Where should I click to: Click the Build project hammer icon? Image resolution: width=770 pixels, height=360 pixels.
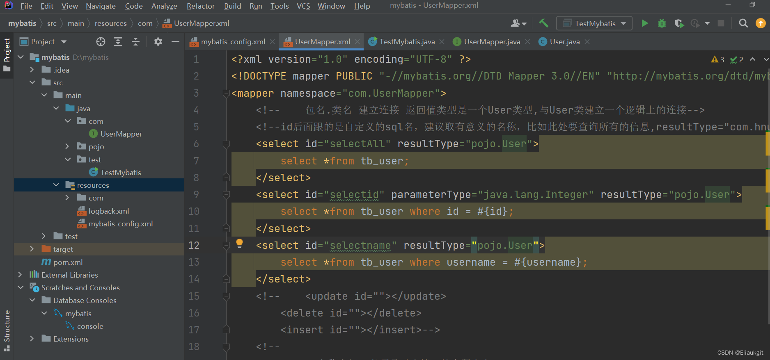pos(543,23)
